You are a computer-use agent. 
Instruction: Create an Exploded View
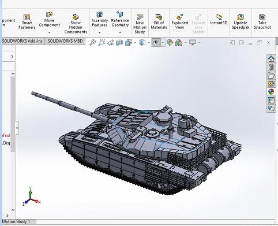pos(180,21)
